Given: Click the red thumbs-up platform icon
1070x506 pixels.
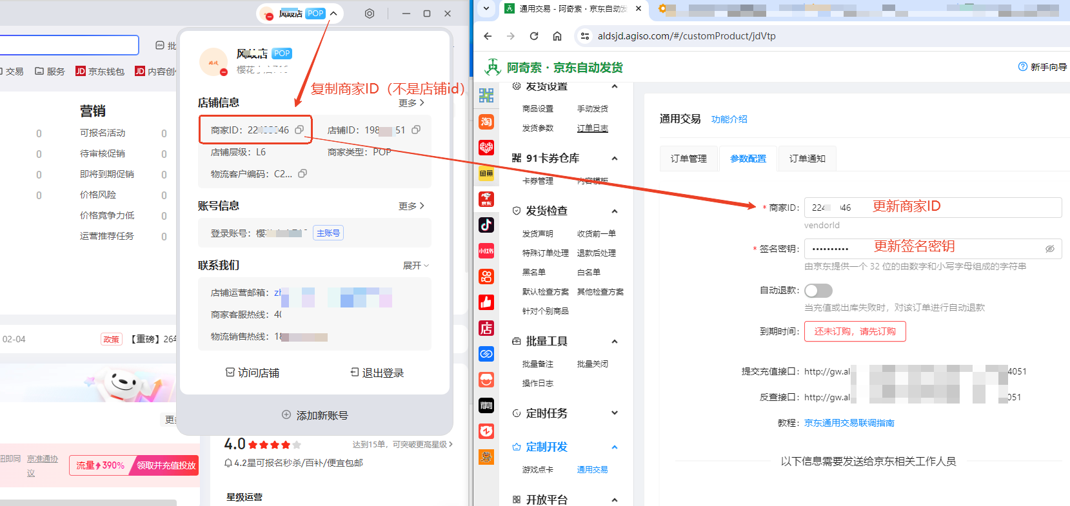Looking at the screenshot, I should pyautogui.click(x=486, y=302).
